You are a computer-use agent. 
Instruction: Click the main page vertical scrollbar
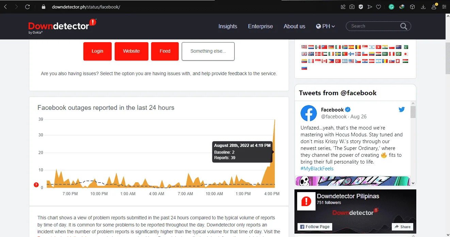(447, 58)
